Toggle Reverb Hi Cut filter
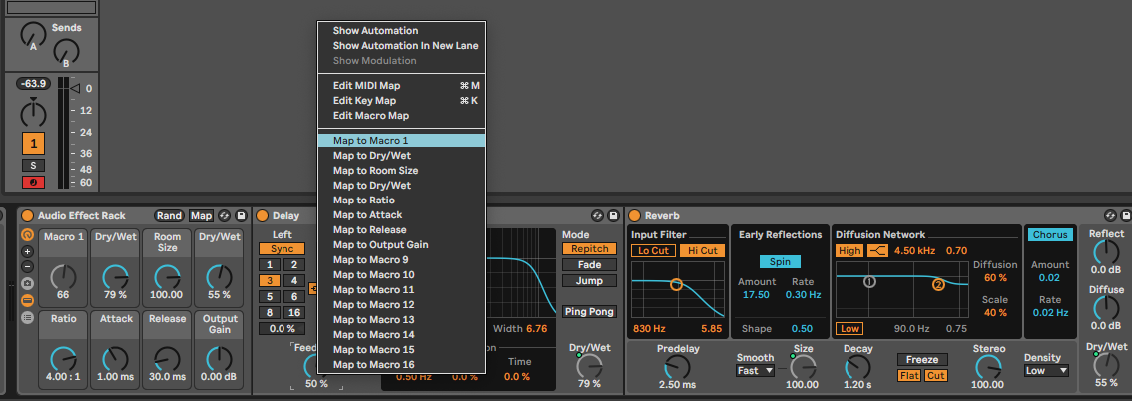The height and width of the screenshot is (401, 1132). tap(702, 251)
